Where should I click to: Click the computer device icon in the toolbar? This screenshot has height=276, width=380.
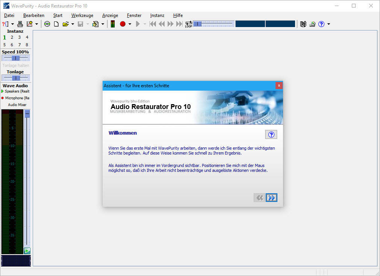point(20,24)
